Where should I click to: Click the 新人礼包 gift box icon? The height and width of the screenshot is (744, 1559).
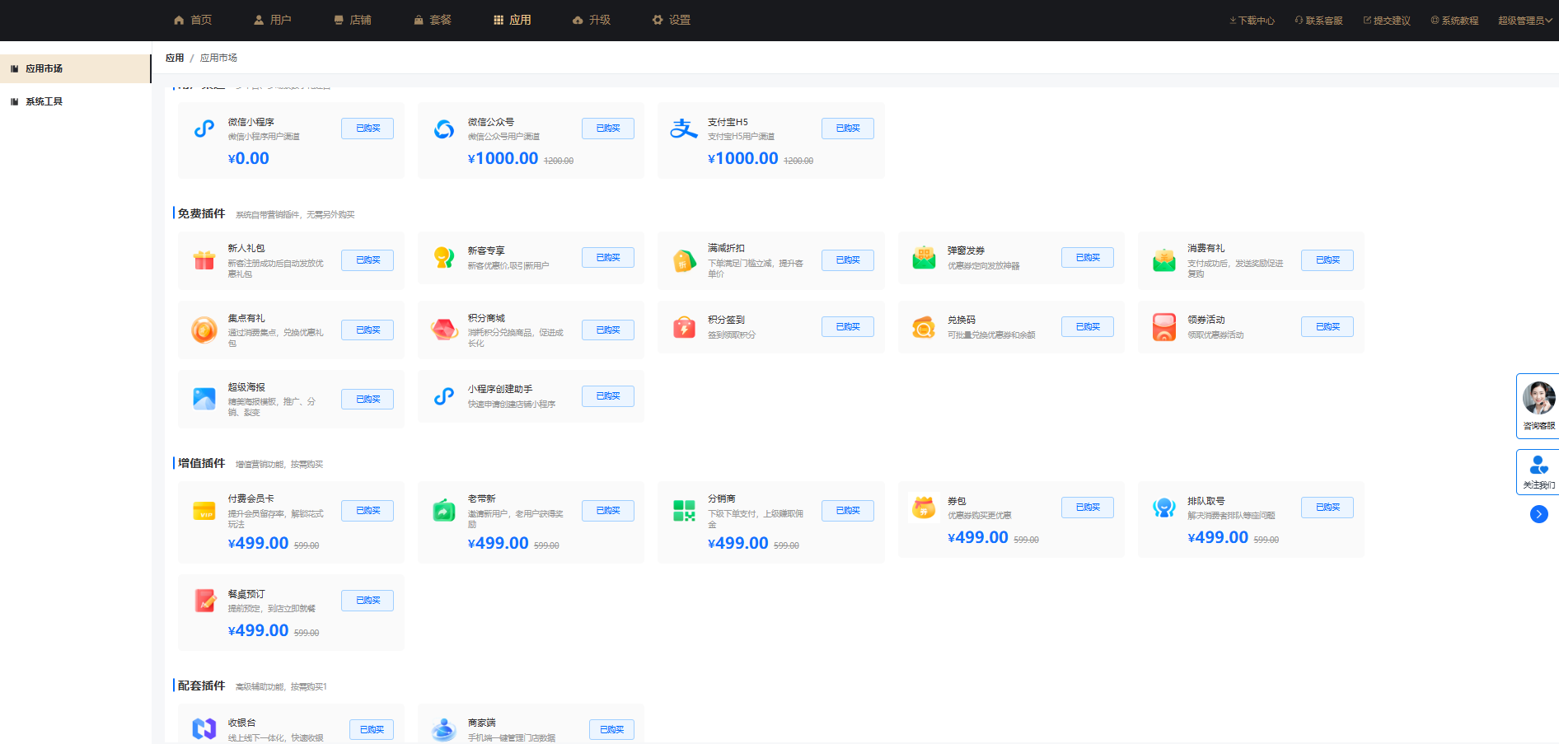click(x=204, y=260)
